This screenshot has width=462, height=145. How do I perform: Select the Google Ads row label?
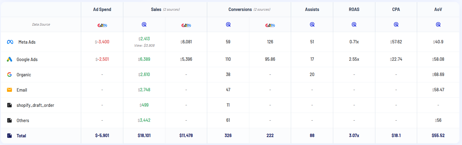coord(27,60)
